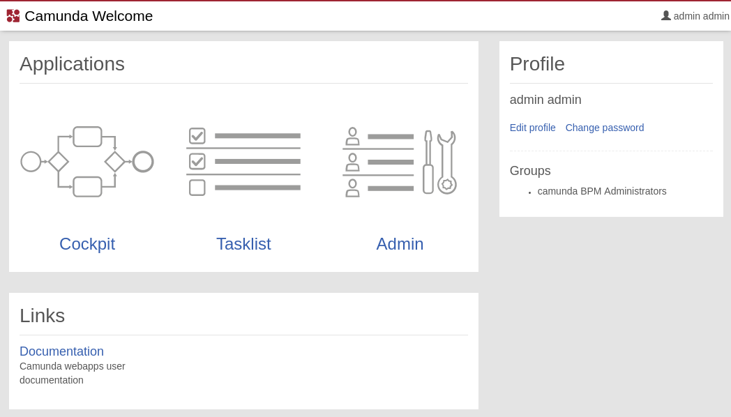Image resolution: width=731 pixels, height=417 pixels.
Task: Open Tasklist via the checklist icon
Action: pyautogui.click(x=243, y=162)
